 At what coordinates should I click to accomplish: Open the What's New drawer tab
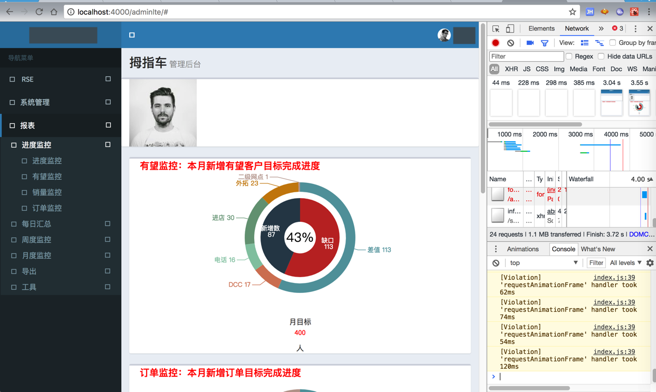(597, 249)
